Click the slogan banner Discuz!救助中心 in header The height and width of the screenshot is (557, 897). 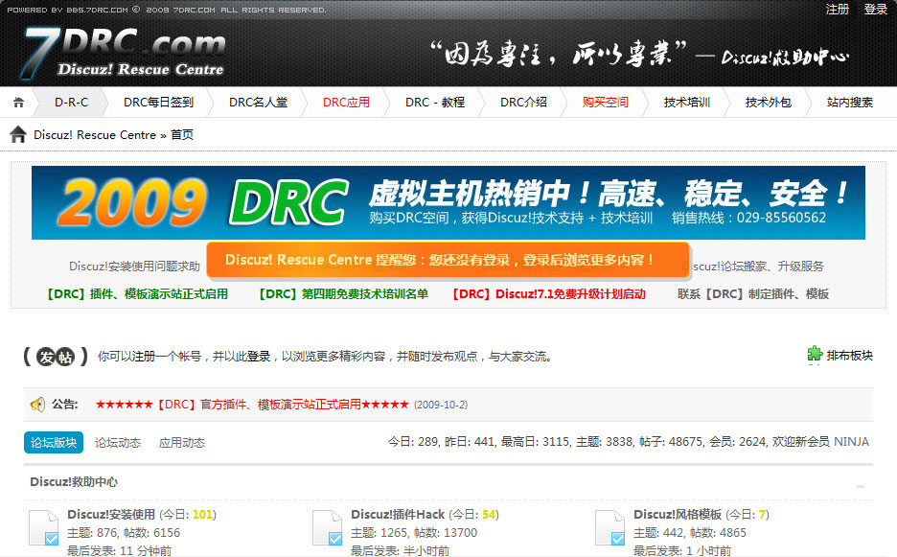coord(638,55)
